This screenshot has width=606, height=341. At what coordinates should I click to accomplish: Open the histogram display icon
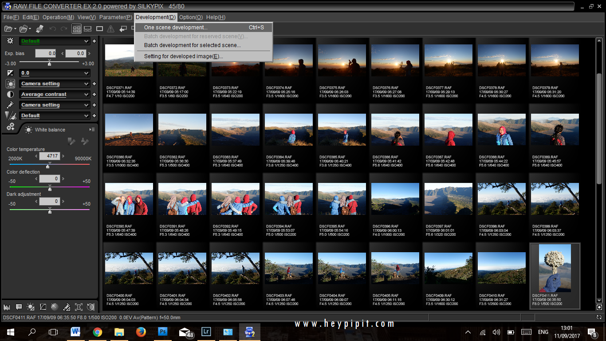tap(7, 307)
